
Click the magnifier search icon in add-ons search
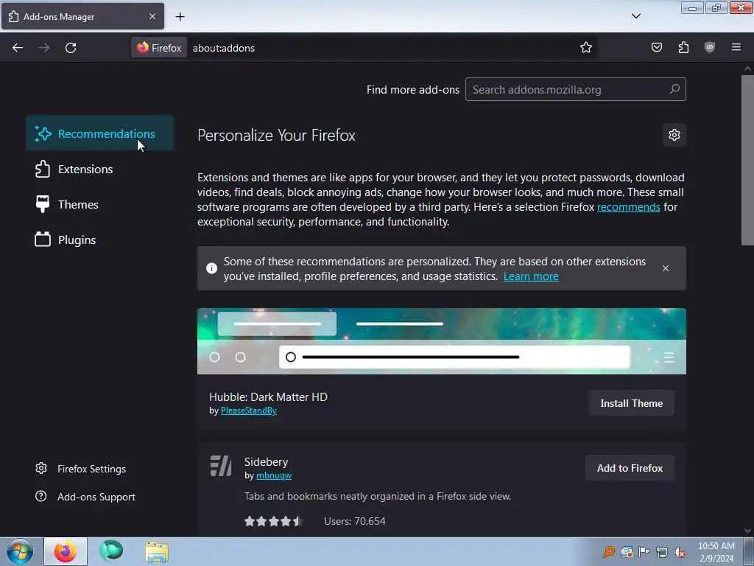[674, 89]
